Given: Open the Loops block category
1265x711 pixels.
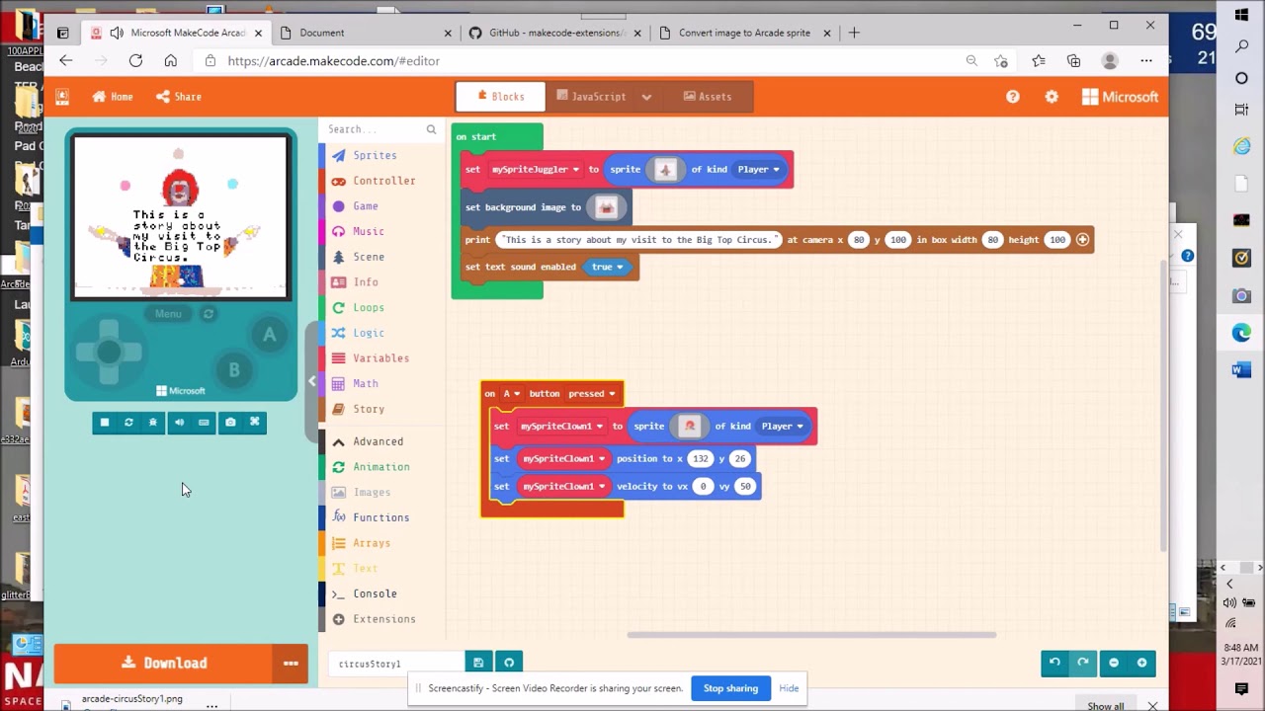Looking at the screenshot, I should (368, 307).
